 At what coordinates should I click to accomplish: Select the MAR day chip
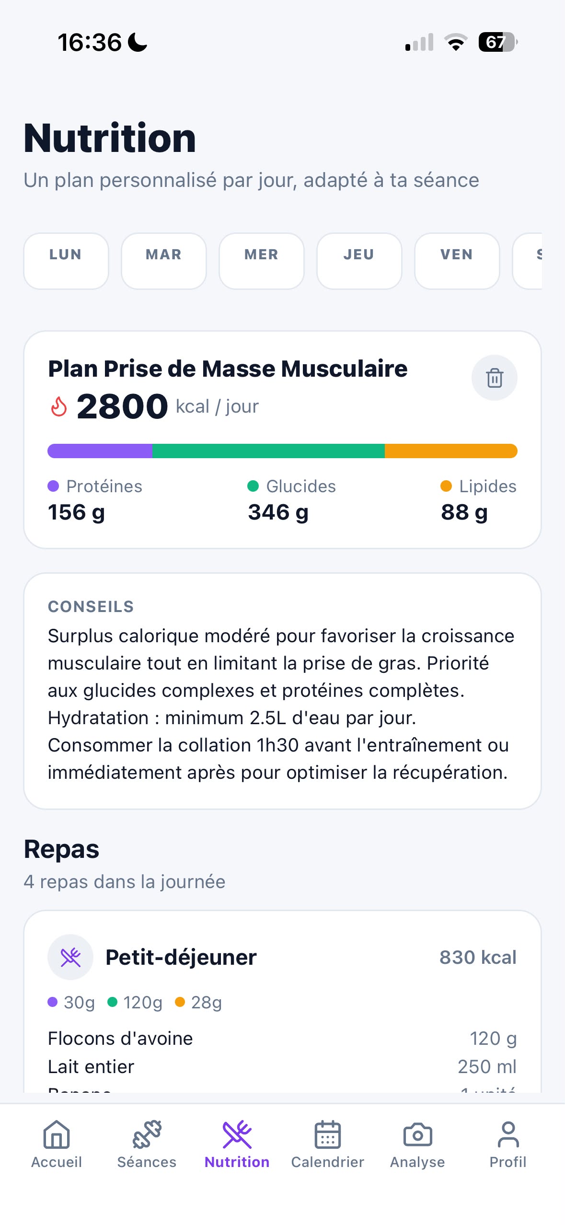coord(164,261)
